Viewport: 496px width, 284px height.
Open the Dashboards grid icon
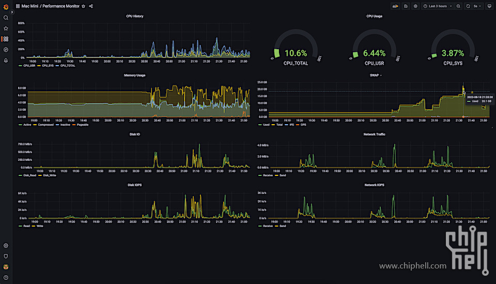coord(6,39)
